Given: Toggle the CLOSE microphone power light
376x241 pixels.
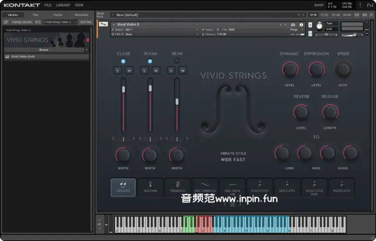Looking at the screenshot, I should pos(123,61).
